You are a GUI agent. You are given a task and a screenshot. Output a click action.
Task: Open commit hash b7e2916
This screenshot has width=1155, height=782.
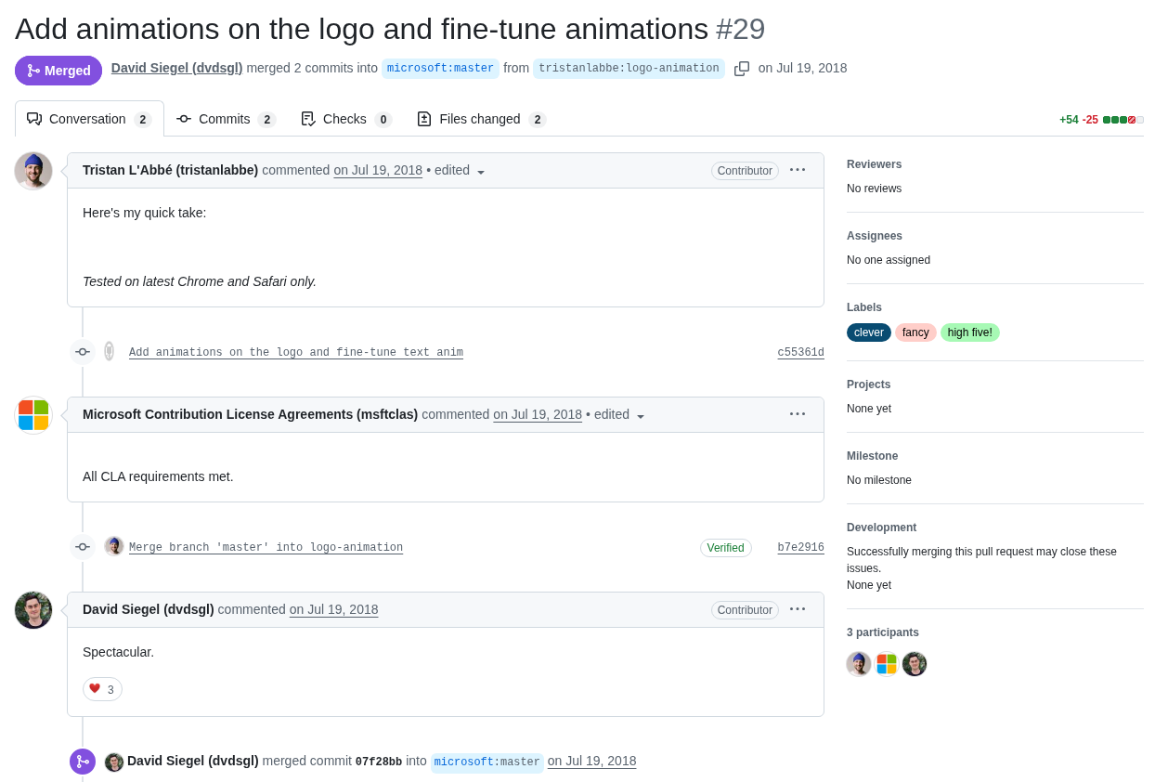[801, 548]
